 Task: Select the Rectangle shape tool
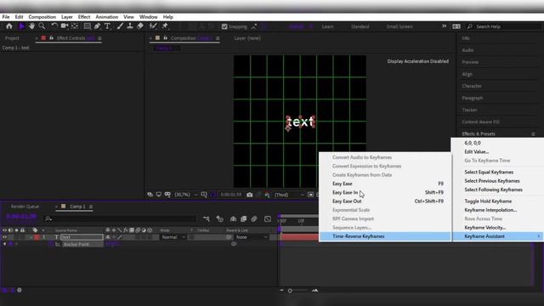[x=87, y=26]
